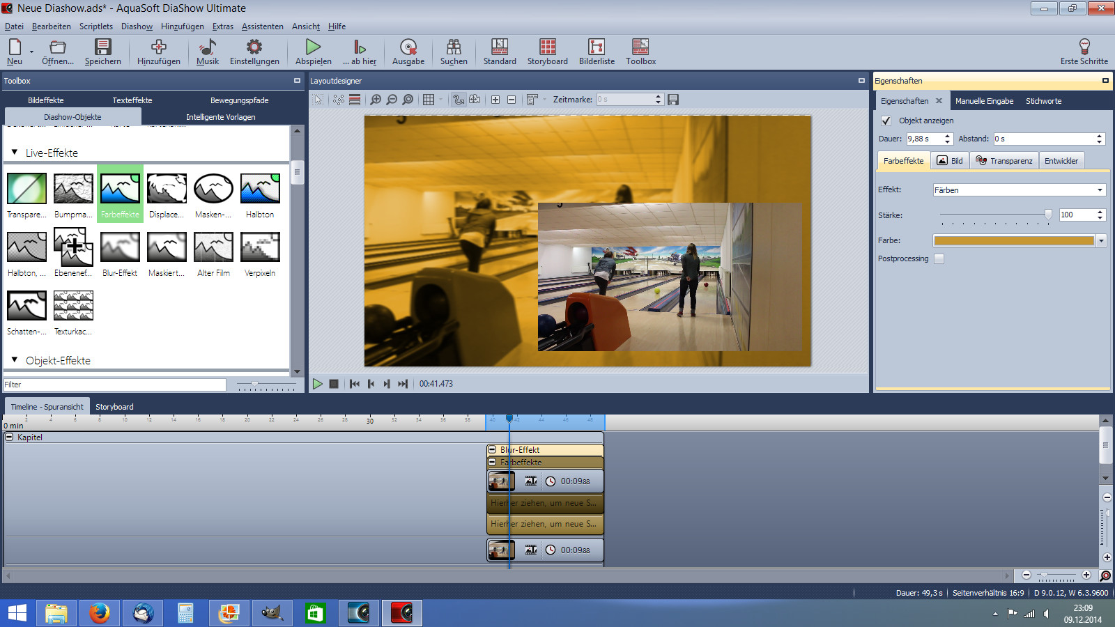Click the Stärke slider handle
Screen dimensions: 1115x627
pos(1048,215)
